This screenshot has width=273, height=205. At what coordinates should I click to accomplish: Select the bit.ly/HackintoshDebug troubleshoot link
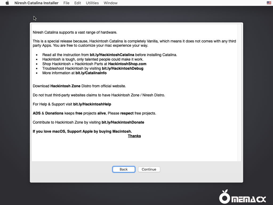point(123,68)
